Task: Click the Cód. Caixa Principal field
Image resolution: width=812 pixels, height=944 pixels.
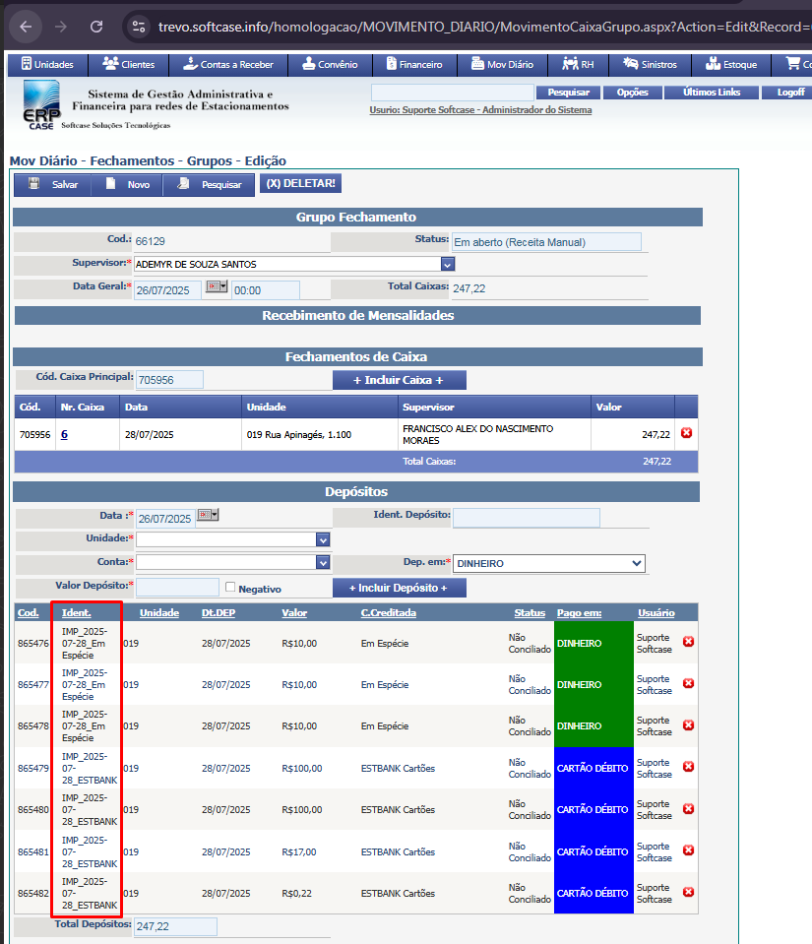Action: pyautogui.click(x=169, y=380)
